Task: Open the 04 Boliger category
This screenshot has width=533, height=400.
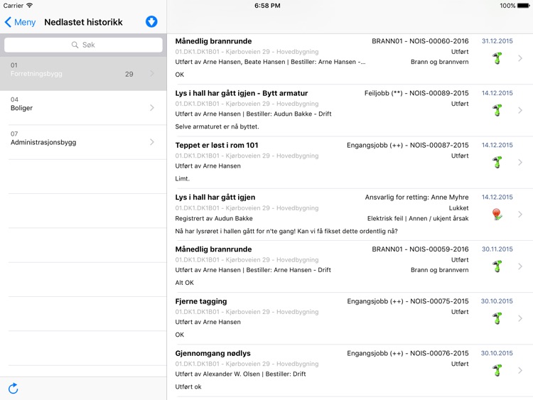Action: coord(83,108)
